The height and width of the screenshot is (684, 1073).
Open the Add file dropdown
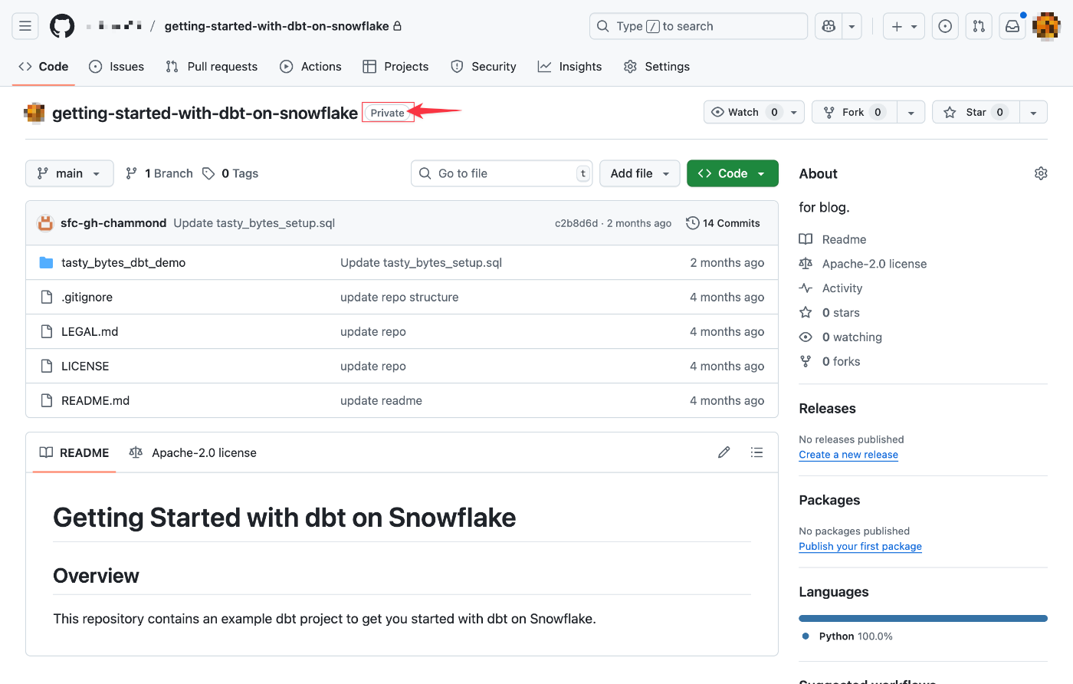click(x=640, y=173)
